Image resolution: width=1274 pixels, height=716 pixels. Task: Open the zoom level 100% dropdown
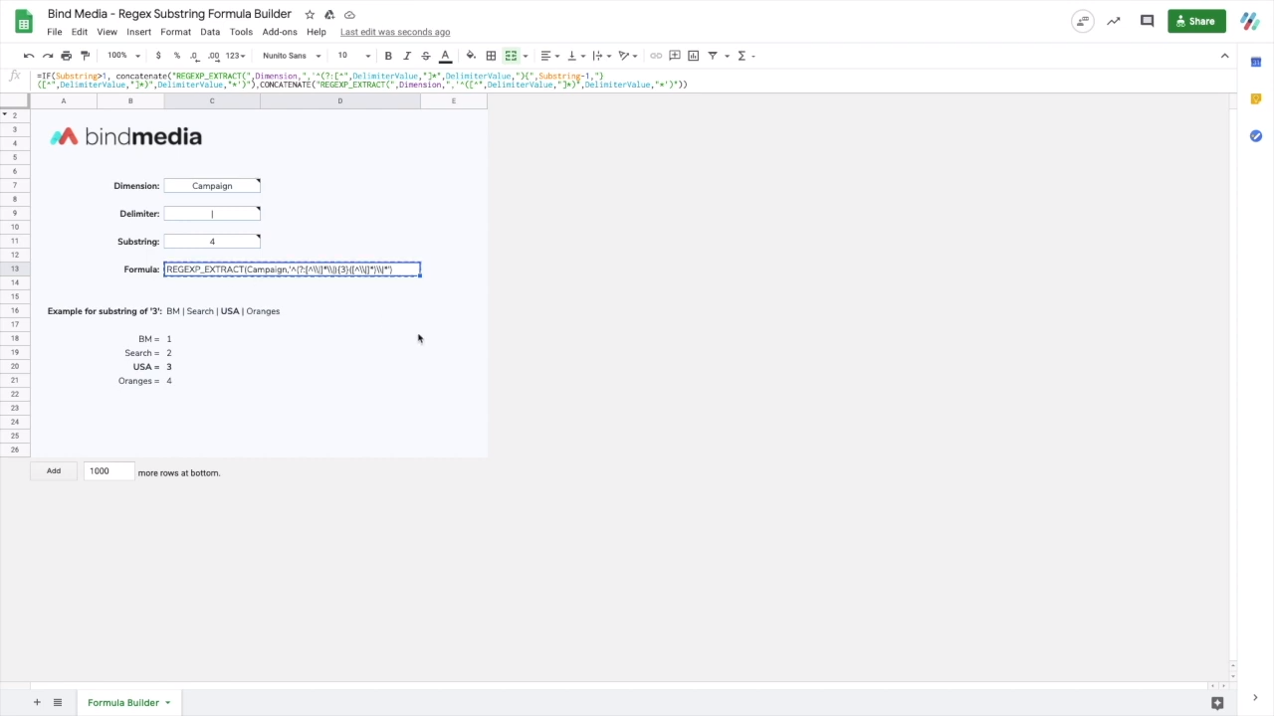(x=123, y=56)
